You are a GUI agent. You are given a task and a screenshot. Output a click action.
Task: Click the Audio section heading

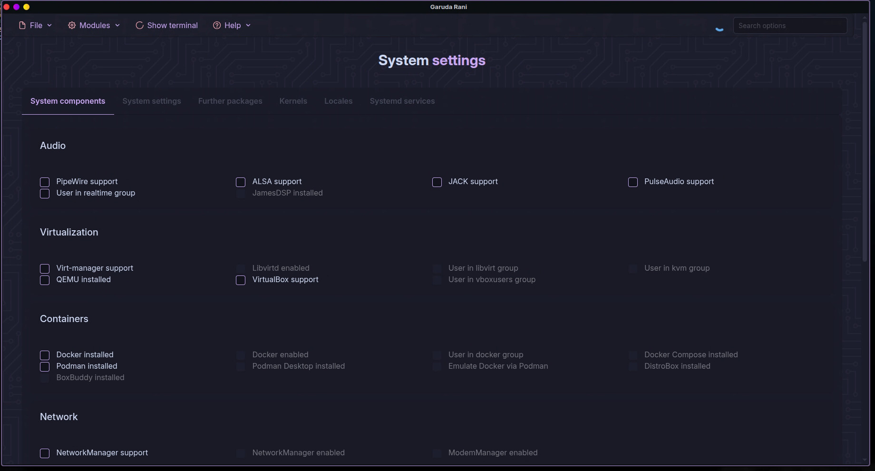click(53, 146)
